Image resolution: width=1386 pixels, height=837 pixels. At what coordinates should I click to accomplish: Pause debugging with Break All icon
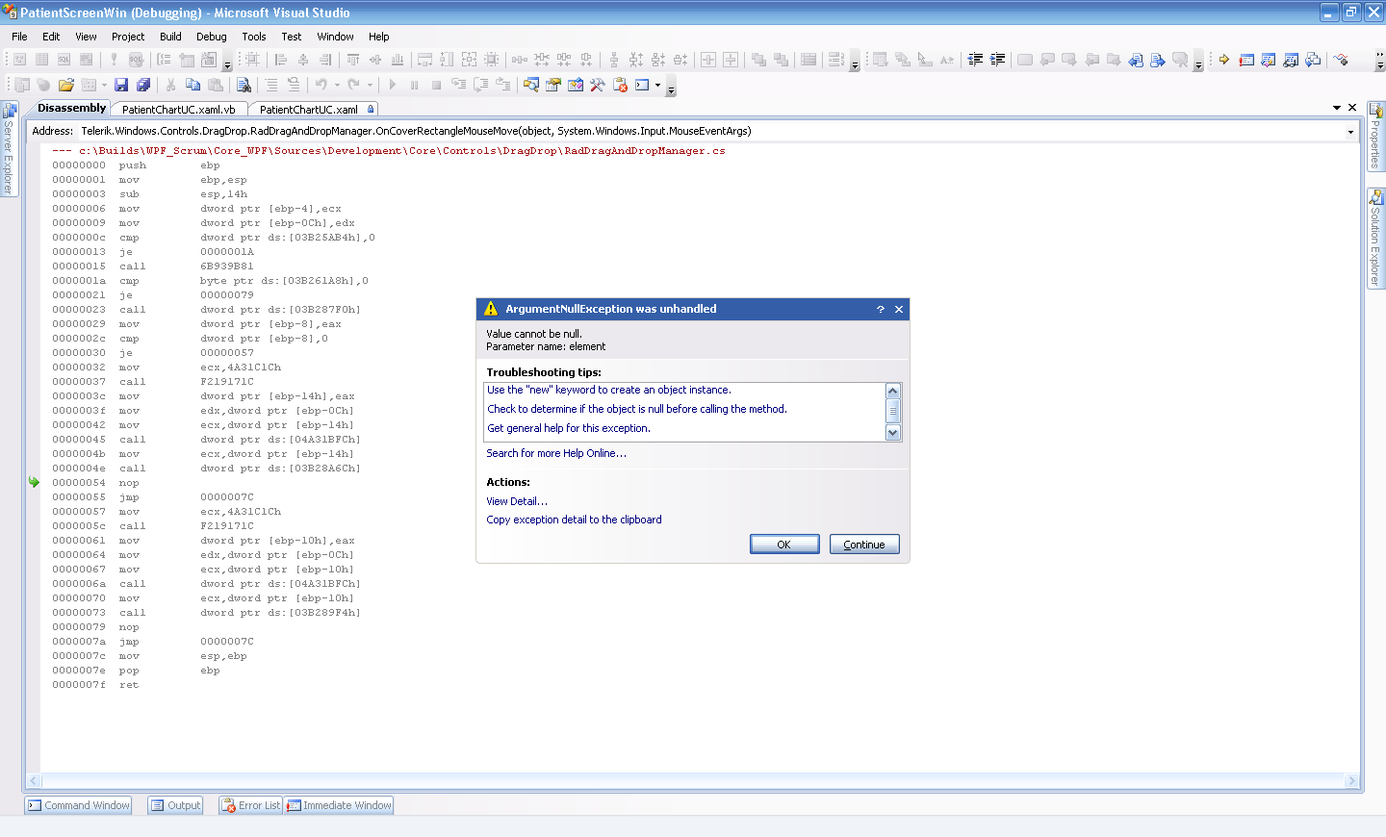pyautogui.click(x=414, y=85)
